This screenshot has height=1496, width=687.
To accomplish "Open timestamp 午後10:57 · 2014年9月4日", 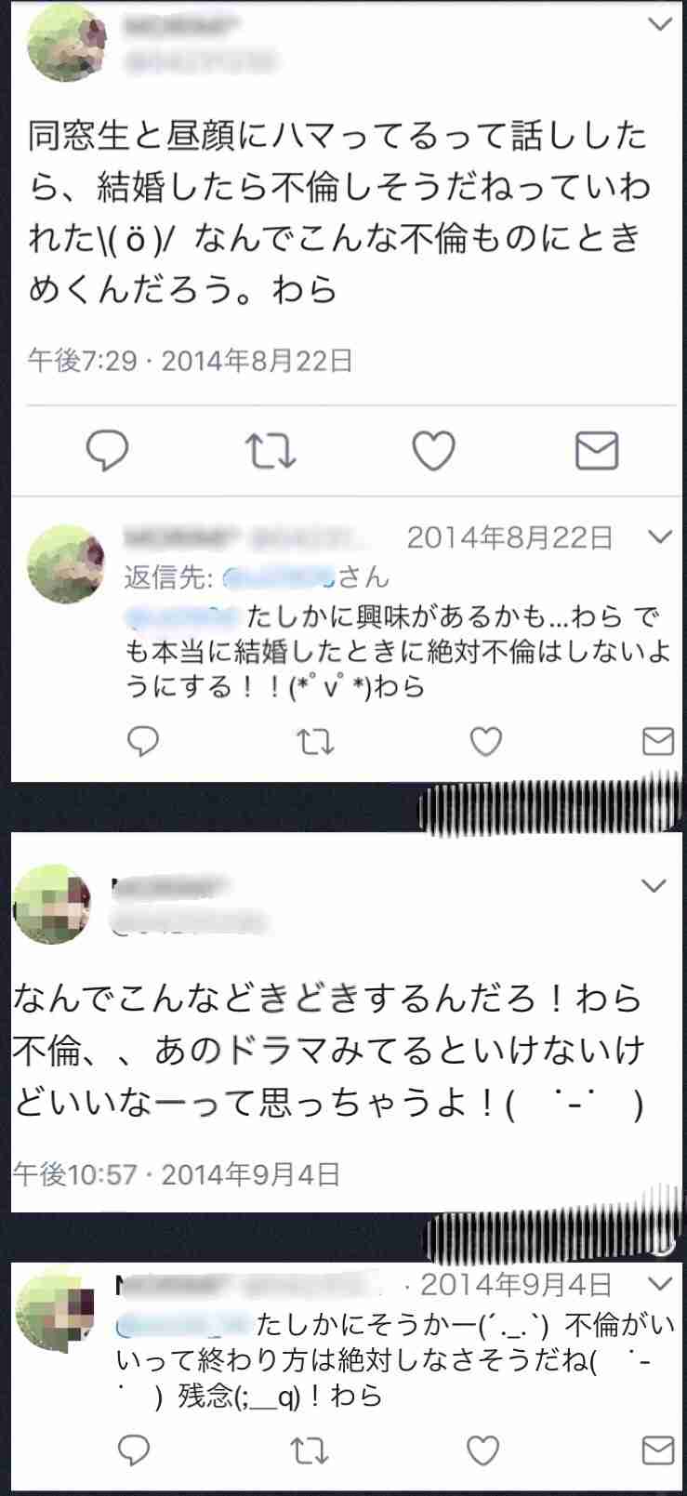I will (x=177, y=1174).
